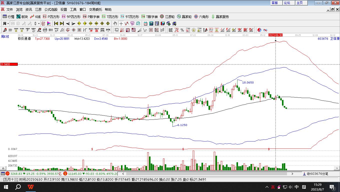Click the blue infinity symbol icon
Viewport: 340px width, 192px height.
(265, 30)
